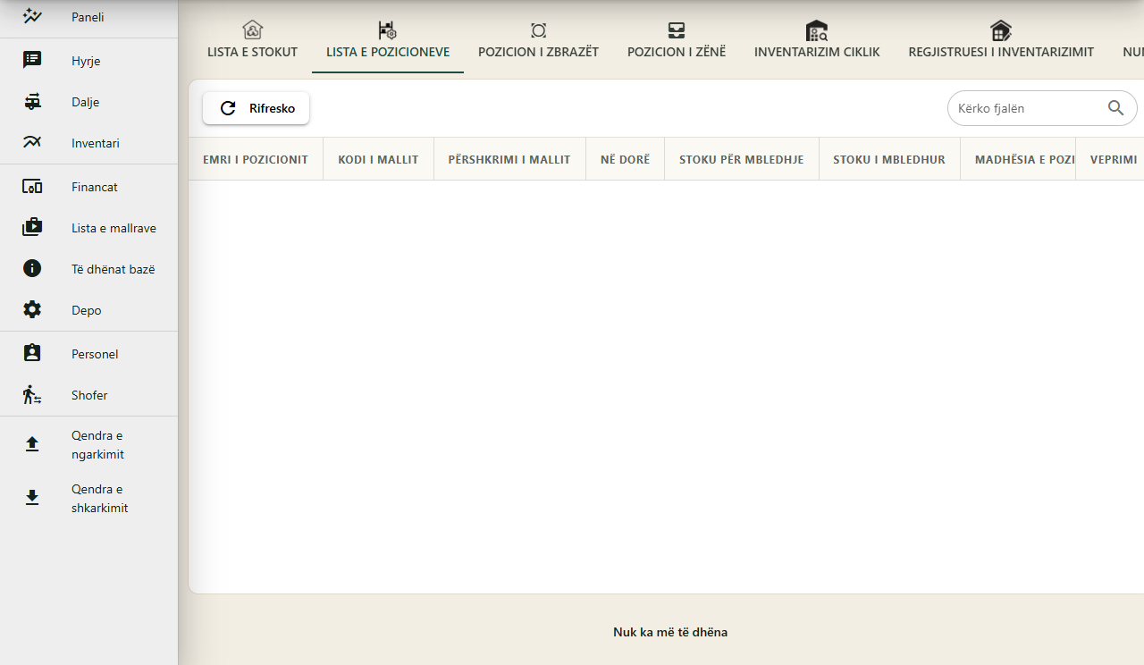Image resolution: width=1144 pixels, height=665 pixels.
Task: Click the Të dhënat bazë info icon
Action: [x=32, y=268]
